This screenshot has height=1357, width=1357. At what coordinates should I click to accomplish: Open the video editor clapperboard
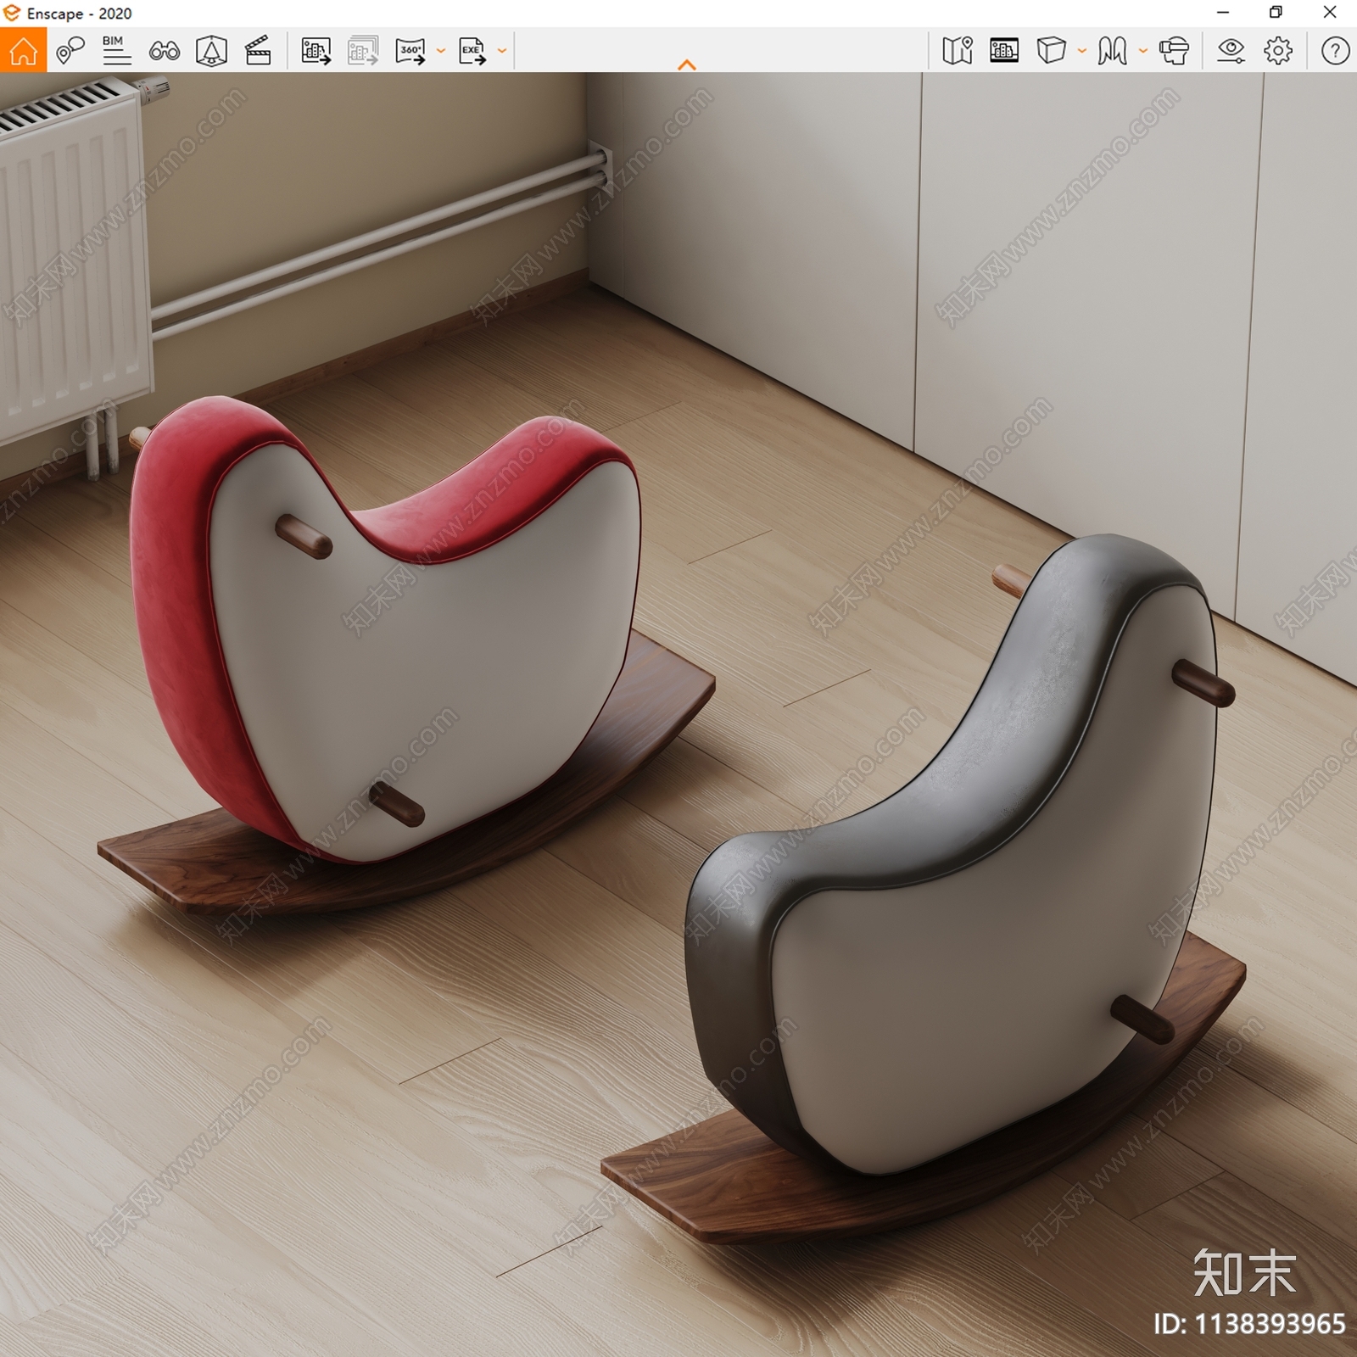tap(258, 51)
